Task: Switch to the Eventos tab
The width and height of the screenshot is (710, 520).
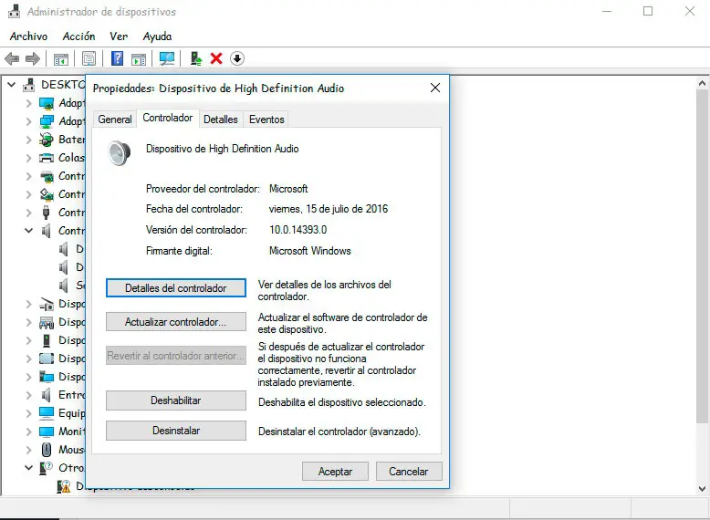Action: pos(266,120)
